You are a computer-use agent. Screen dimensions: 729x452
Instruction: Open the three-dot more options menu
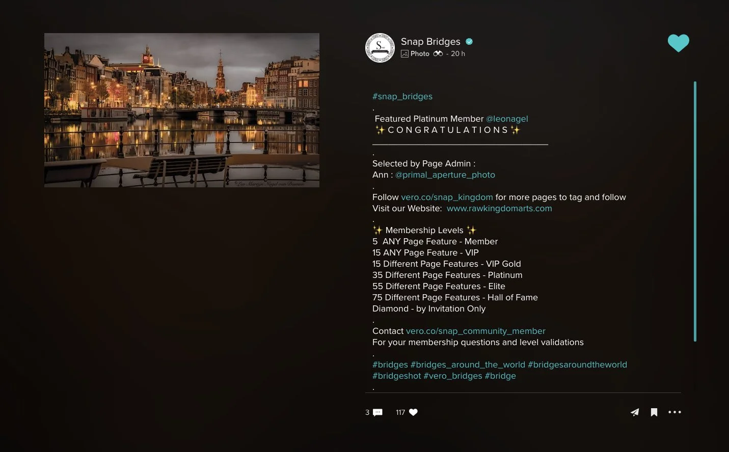[x=674, y=412]
